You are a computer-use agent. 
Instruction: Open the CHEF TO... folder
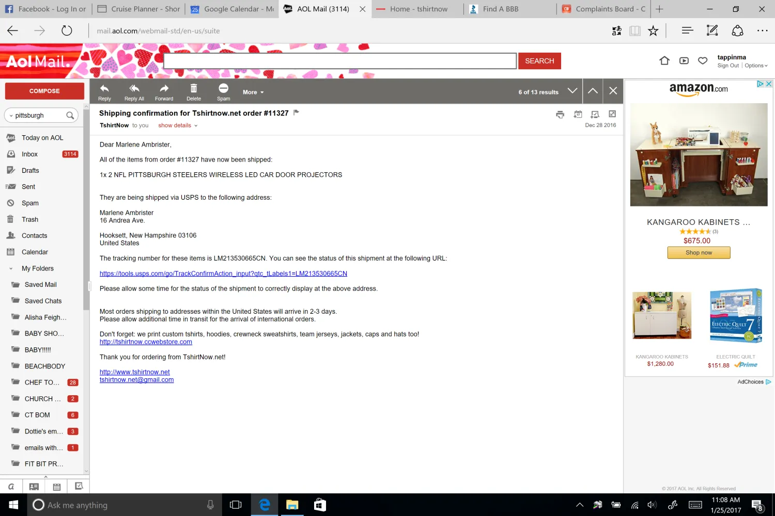(42, 382)
